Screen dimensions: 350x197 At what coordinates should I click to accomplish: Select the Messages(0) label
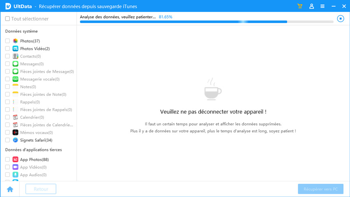click(32, 64)
